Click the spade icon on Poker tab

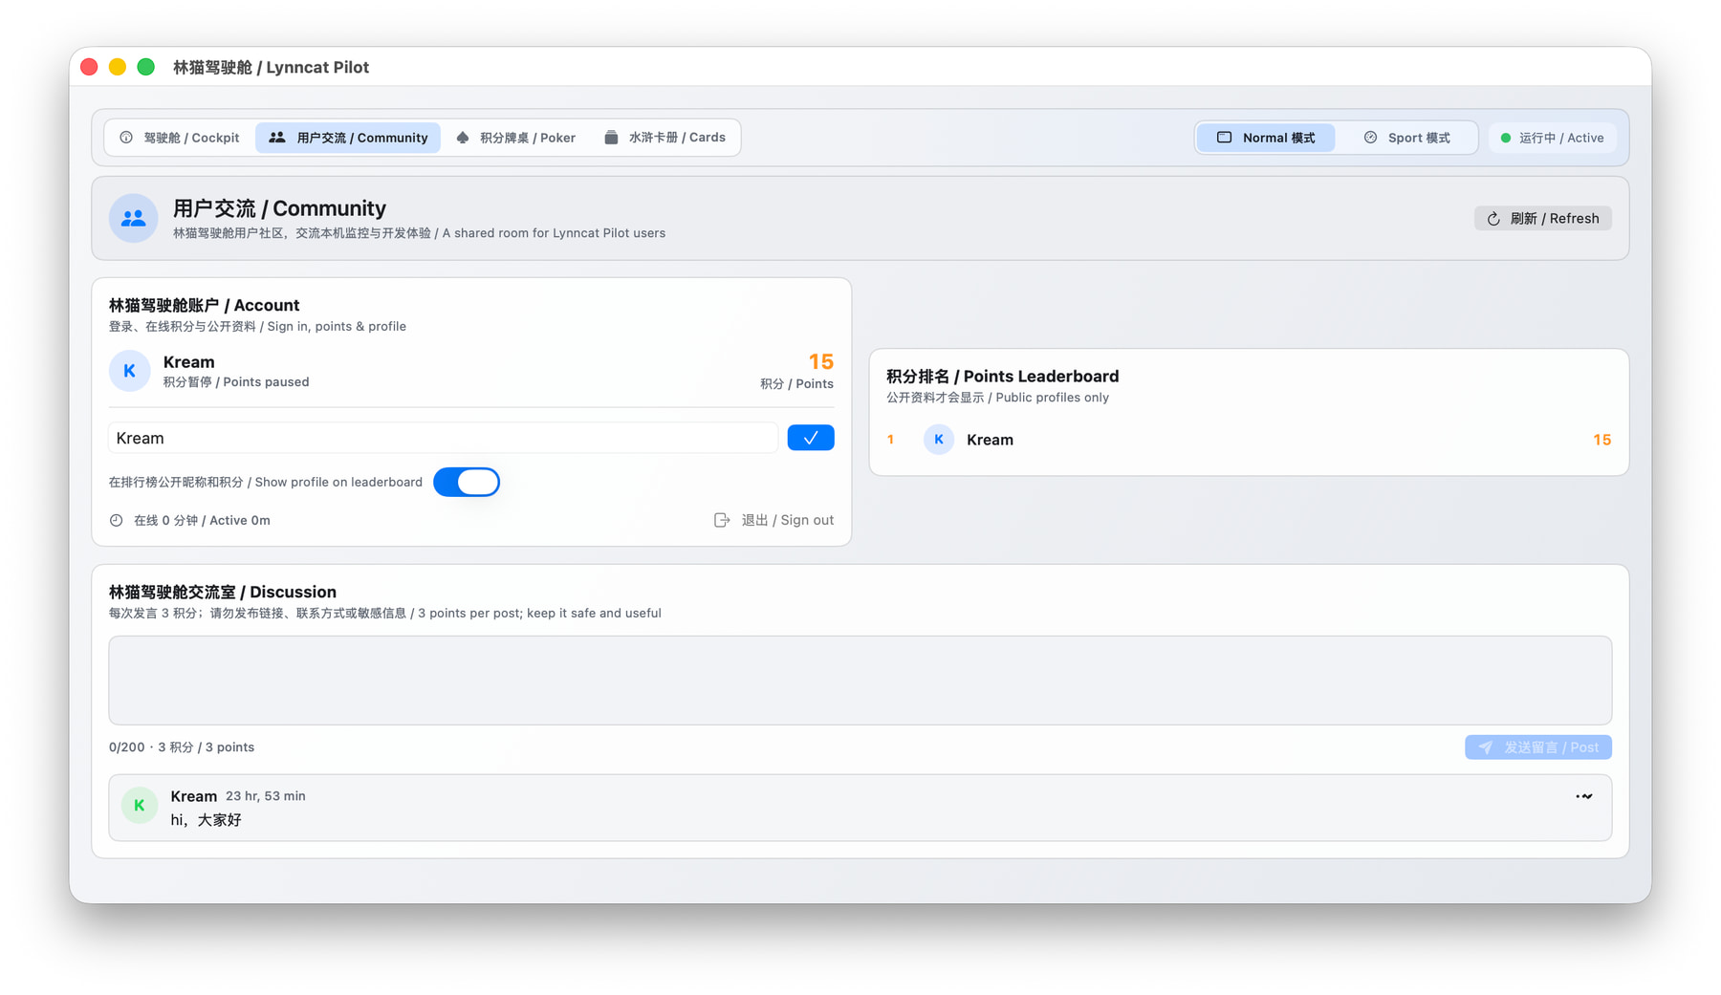point(463,138)
